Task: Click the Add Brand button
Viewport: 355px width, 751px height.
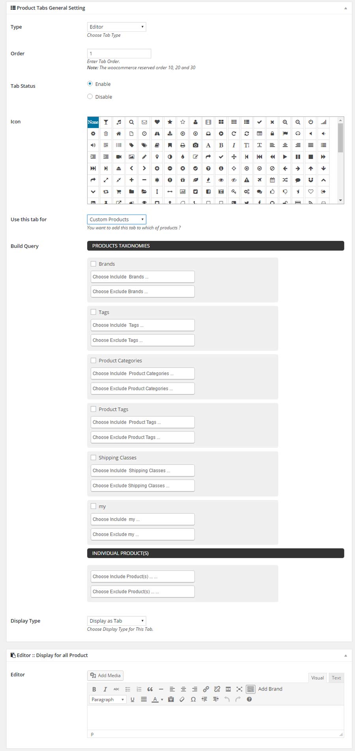Action: click(x=270, y=689)
